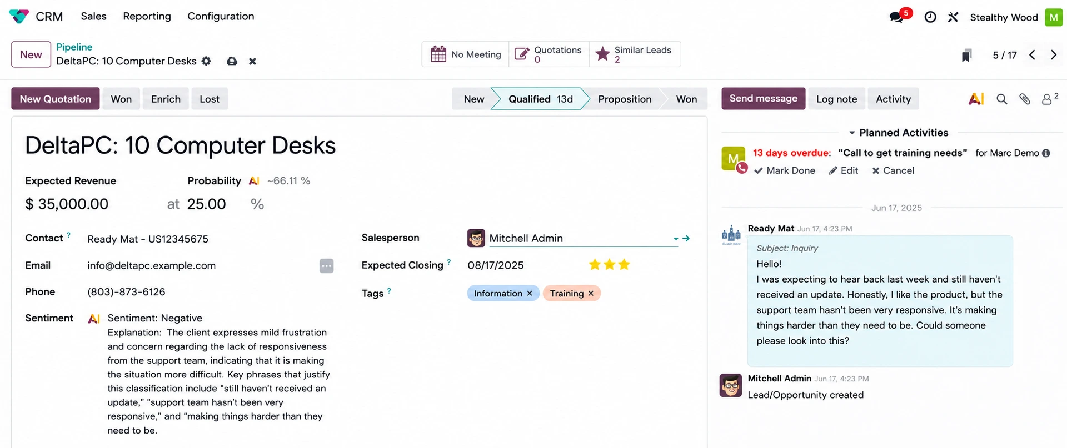
Task: Mark the opportunity as Lost
Action: pyautogui.click(x=210, y=99)
